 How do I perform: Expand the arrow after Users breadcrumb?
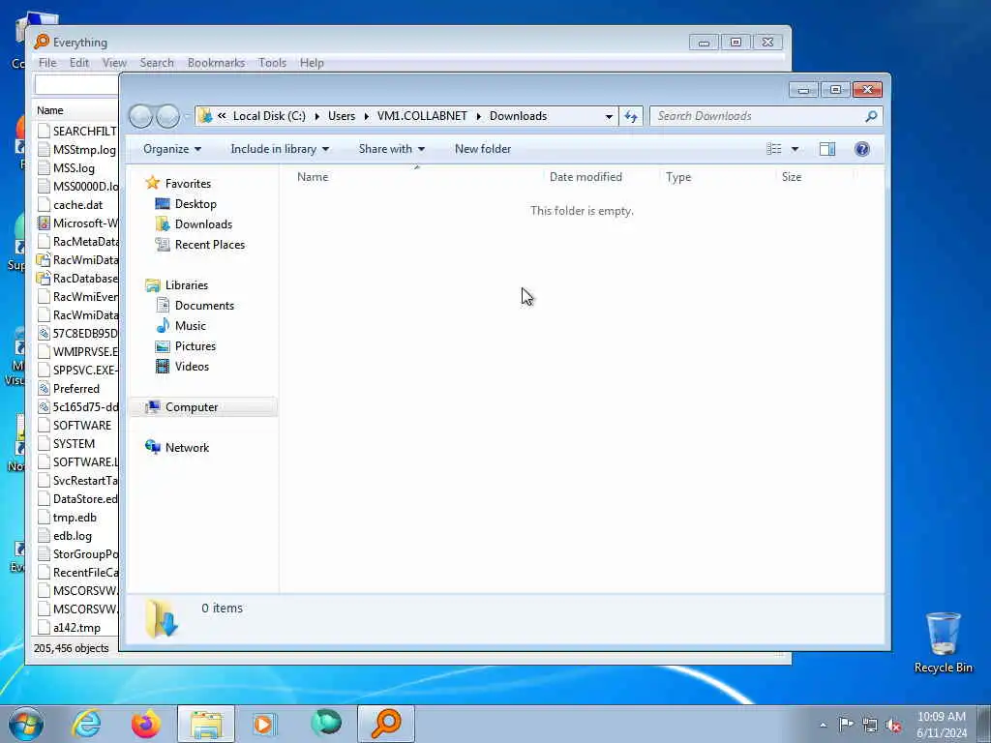coord(366,116)
